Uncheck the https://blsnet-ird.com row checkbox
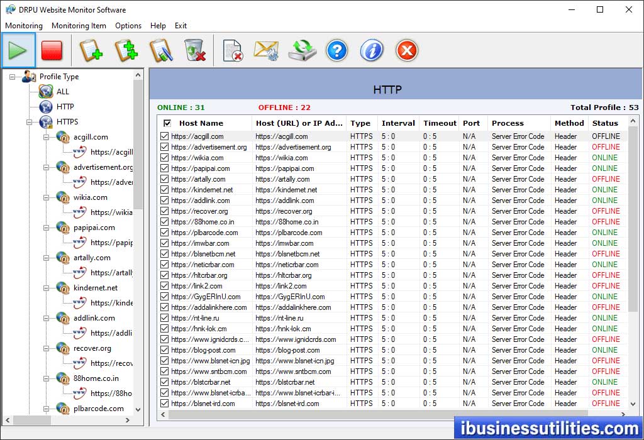 (x=165, y=404)
